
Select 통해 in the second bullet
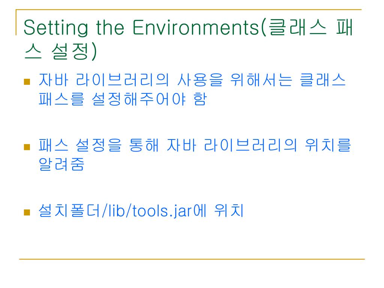coord(144,145)
